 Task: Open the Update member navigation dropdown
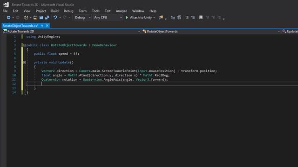pos(290,32)
